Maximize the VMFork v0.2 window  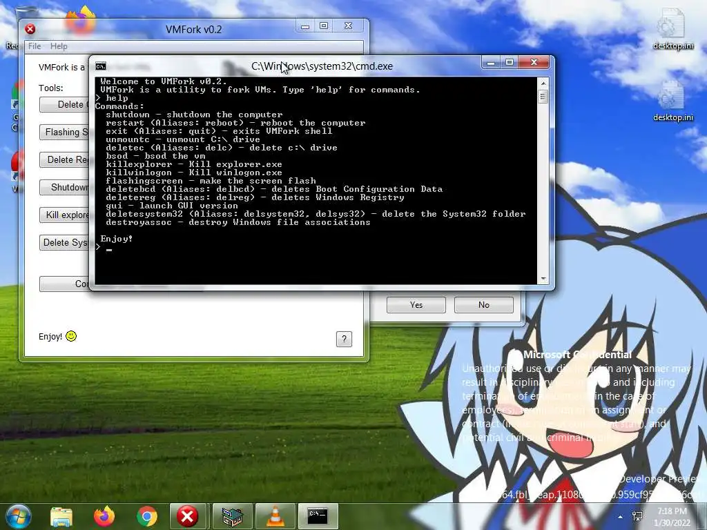[x=324, y=26]
